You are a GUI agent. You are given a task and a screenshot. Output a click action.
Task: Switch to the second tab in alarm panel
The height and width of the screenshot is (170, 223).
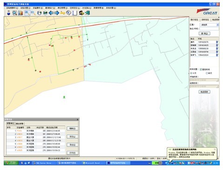coord(20,124)
